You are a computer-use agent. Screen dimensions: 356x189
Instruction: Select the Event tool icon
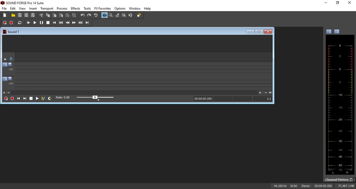(124, 15)
